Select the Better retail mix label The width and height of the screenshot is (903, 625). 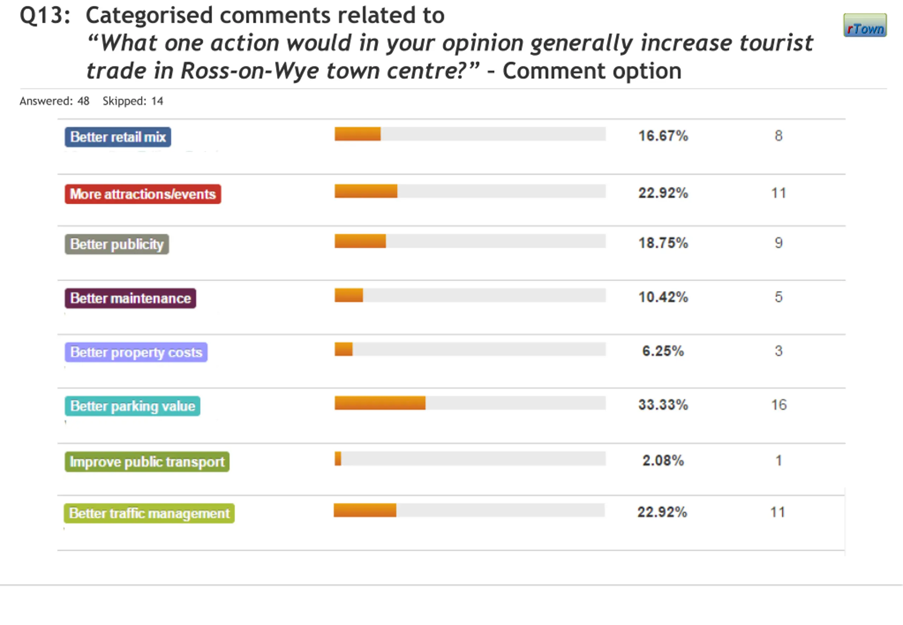point(118,137)
